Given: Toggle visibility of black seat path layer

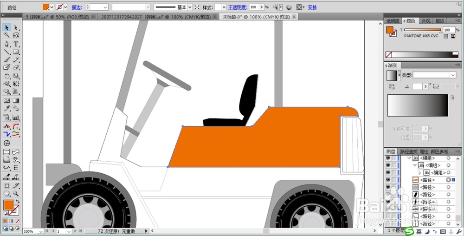Looking at the screenshot, I should coord(388,195).
